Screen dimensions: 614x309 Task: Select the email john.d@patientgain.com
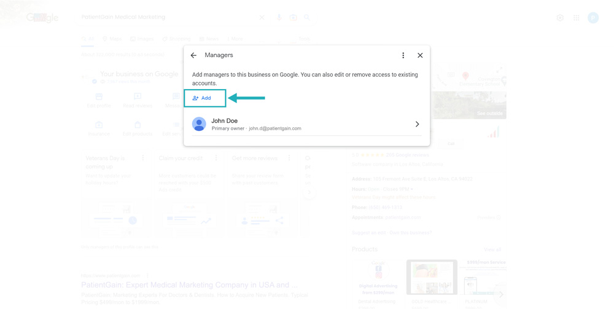click(x=275, y=128)
